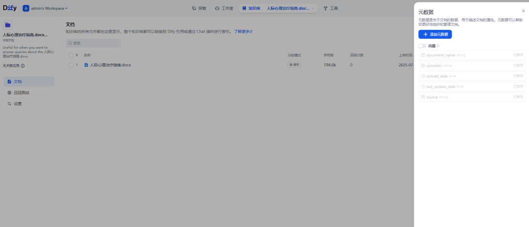This screenshot has height=227, width=529.
Task: Open document 人际心理治疗指南.docx
Action: [110, 65]
